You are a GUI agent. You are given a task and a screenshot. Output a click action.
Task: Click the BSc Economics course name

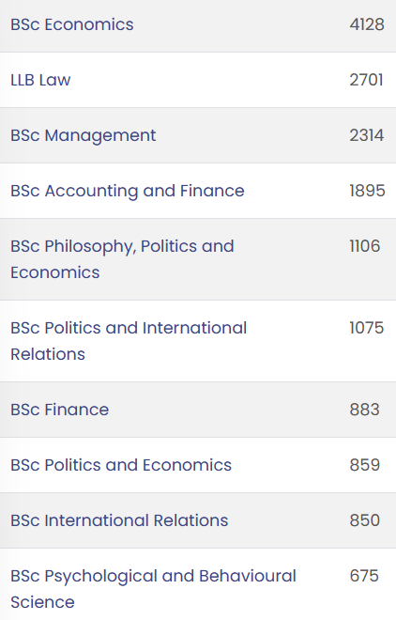[72, 24]
